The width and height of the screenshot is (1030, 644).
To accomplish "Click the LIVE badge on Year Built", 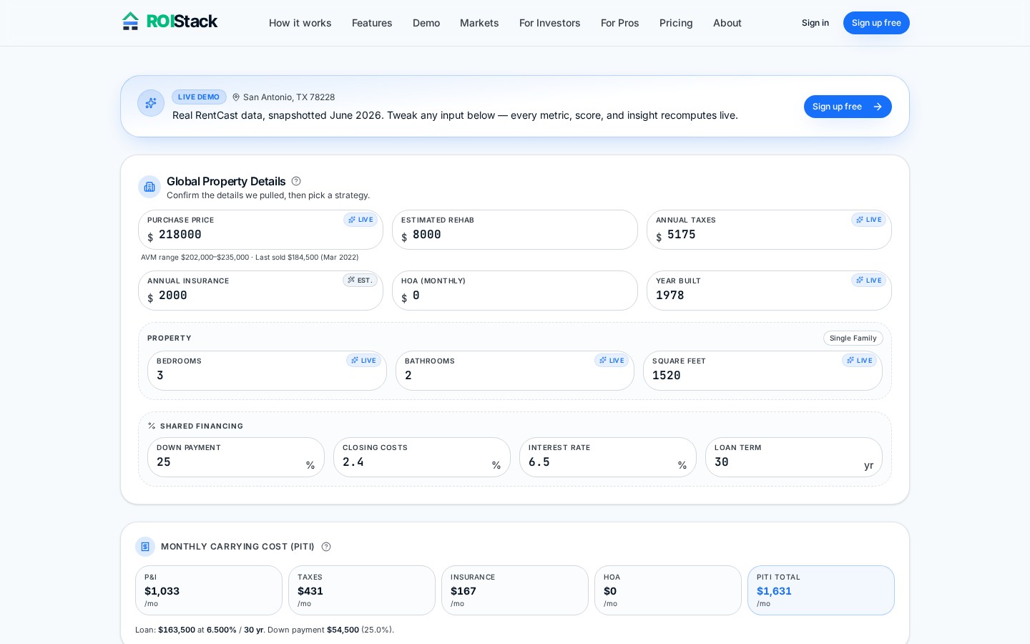I will [869, 280].
